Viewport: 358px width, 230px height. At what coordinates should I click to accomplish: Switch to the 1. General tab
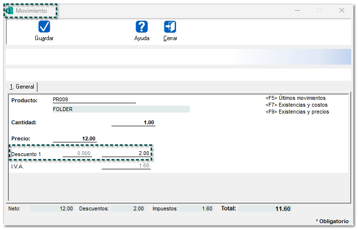tap(22, 87)
